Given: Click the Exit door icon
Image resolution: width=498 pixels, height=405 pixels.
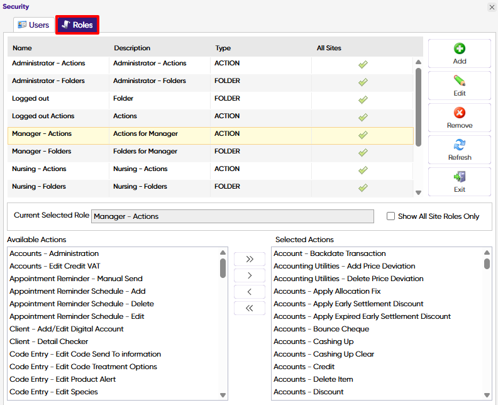Looking at the screenshot, I should pyautogui.click(x=459, y=177).
